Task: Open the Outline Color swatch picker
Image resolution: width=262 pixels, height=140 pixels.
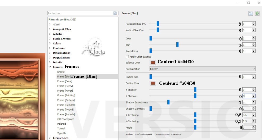Action: point(153,83)
